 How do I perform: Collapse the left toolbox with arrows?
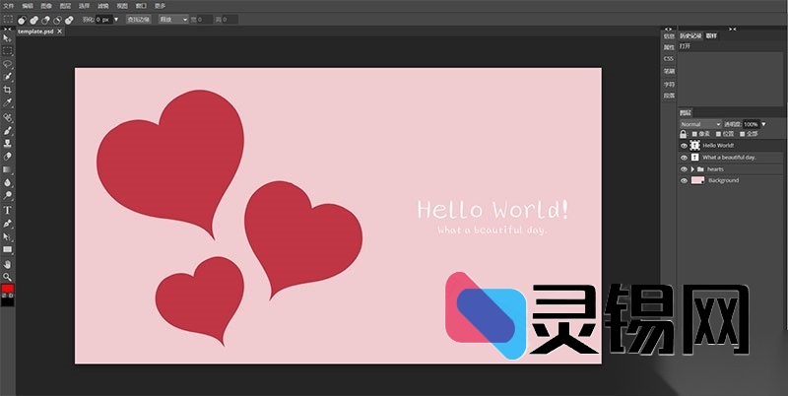(x=7, y=30)
